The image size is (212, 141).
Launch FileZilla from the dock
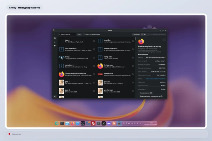[93, 123]
